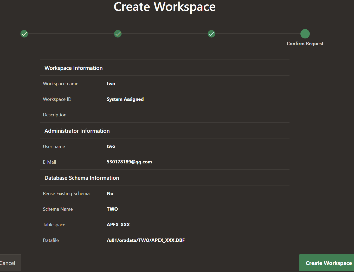The image size is (354, 272).
Task: Click the Schema Name label
Action: coord(58,209)
